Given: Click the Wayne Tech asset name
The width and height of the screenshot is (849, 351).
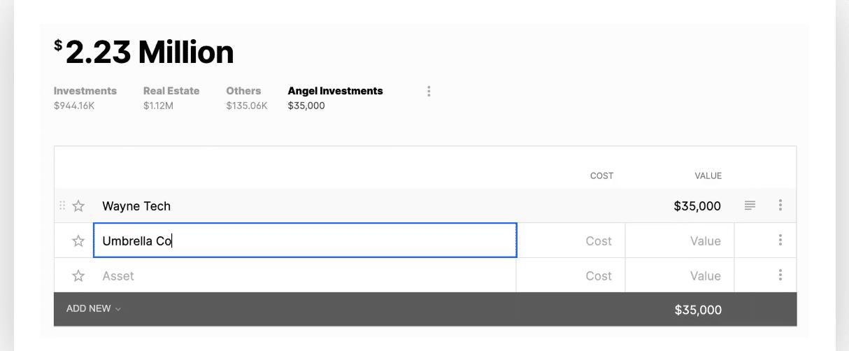Looking at the screenshot, I should [x=136, y=206].
